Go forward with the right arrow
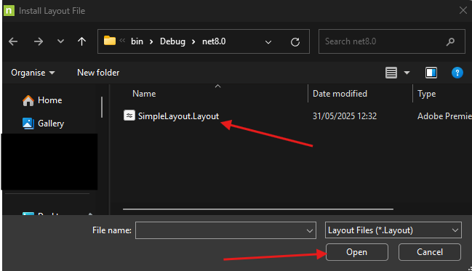The height and width of the screenshot is (271, 472). (39, 41)
